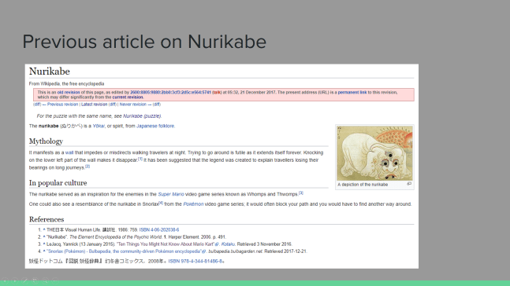Advance to next slide using slideshow arrow
The width and height of the screenshot is (510, 286).
coord(15,280)
